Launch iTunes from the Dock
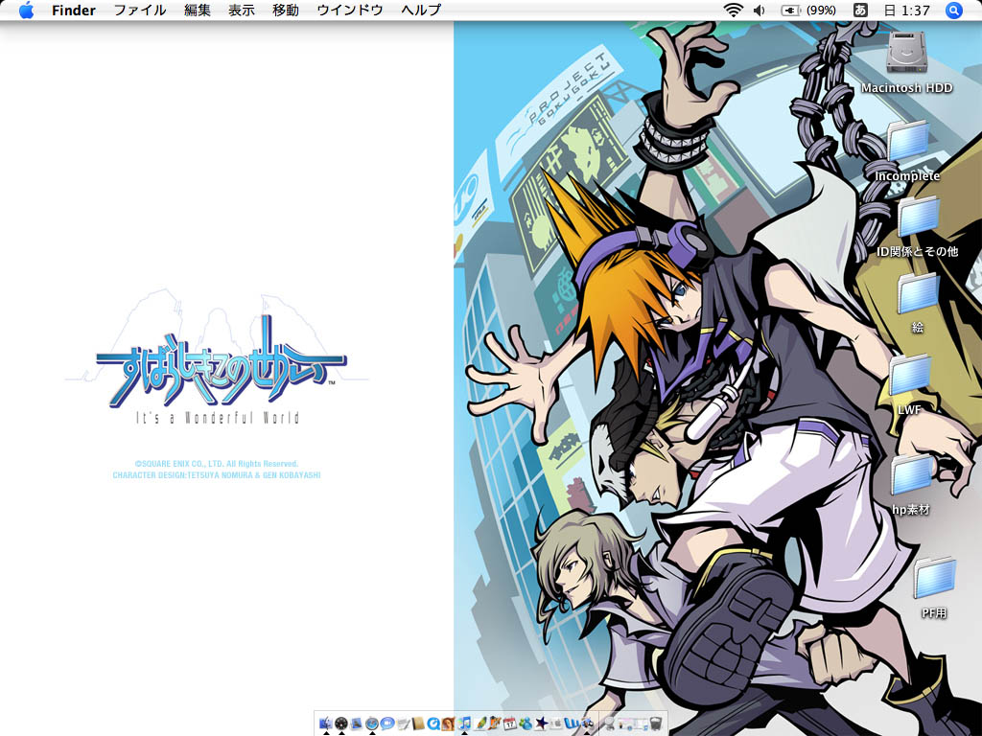The image size is (982, 736). tap(464, 724)
